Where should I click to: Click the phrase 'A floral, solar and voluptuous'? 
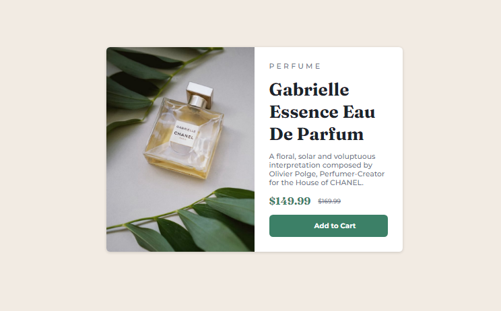(322, 156)
